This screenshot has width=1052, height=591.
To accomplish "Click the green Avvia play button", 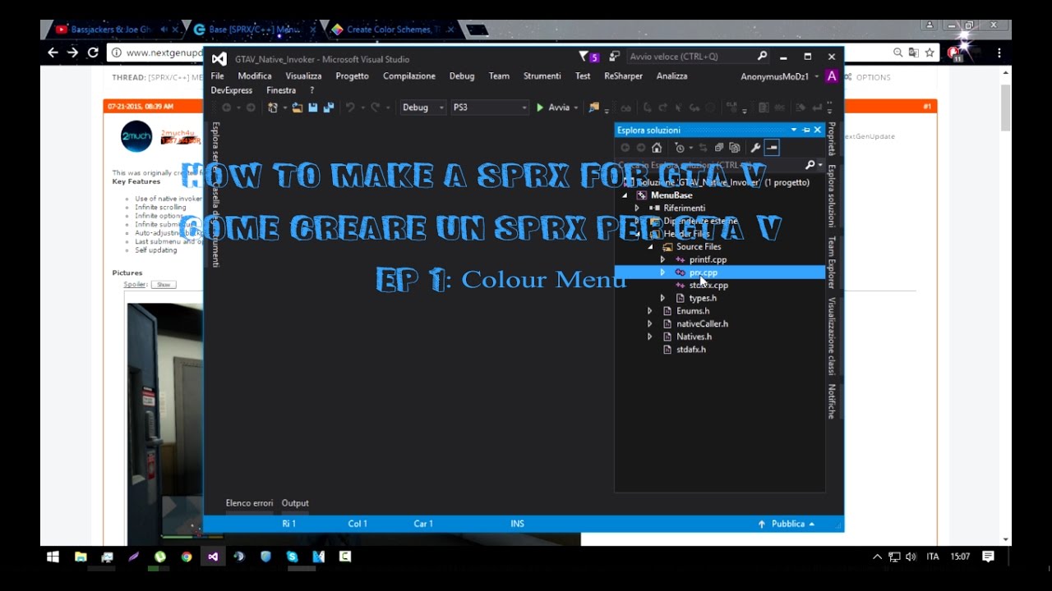I will point(540,108).
